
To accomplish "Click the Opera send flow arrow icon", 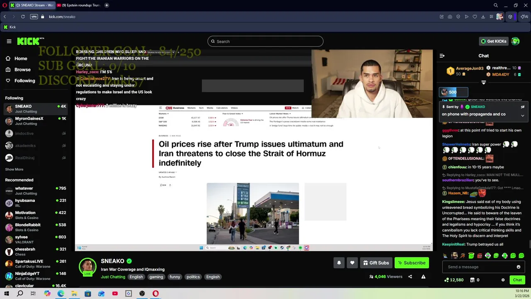I will (466, 17).
